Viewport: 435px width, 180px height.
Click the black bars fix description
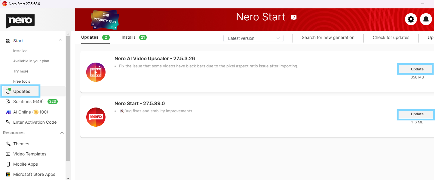click(209, 66)
